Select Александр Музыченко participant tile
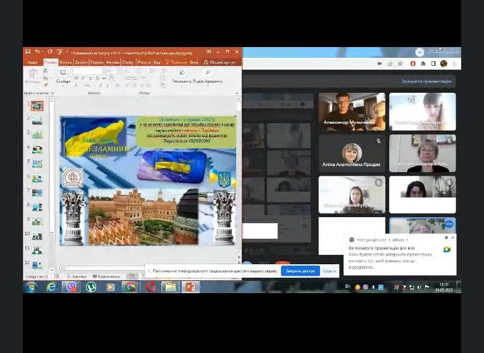Viewport: 484px width, 353px height. click(x=352, y=112)
